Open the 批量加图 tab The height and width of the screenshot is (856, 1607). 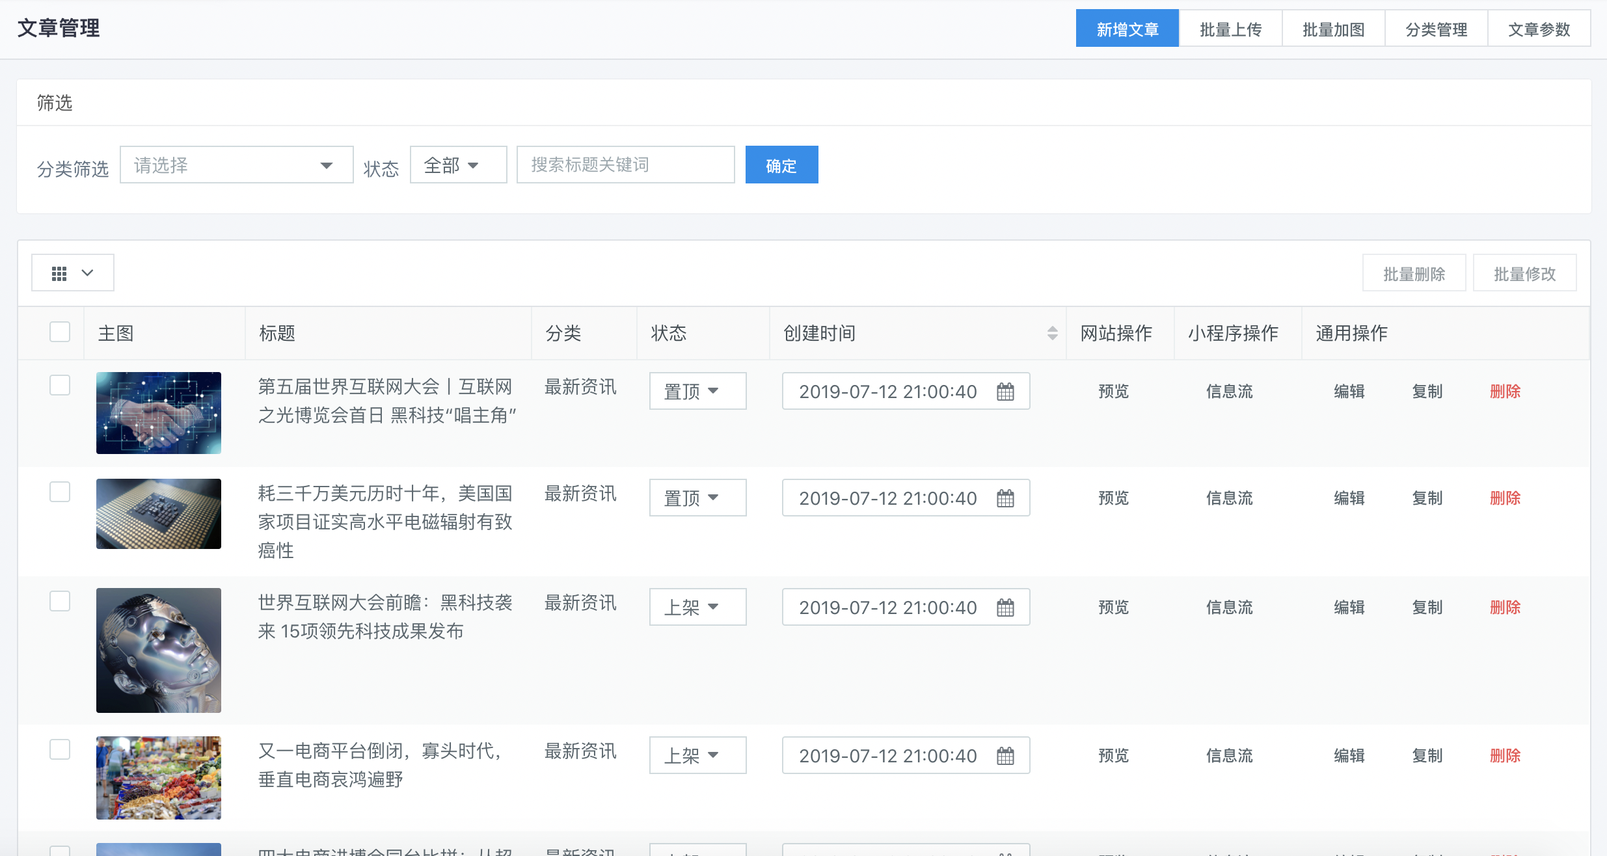[1333, 29]
